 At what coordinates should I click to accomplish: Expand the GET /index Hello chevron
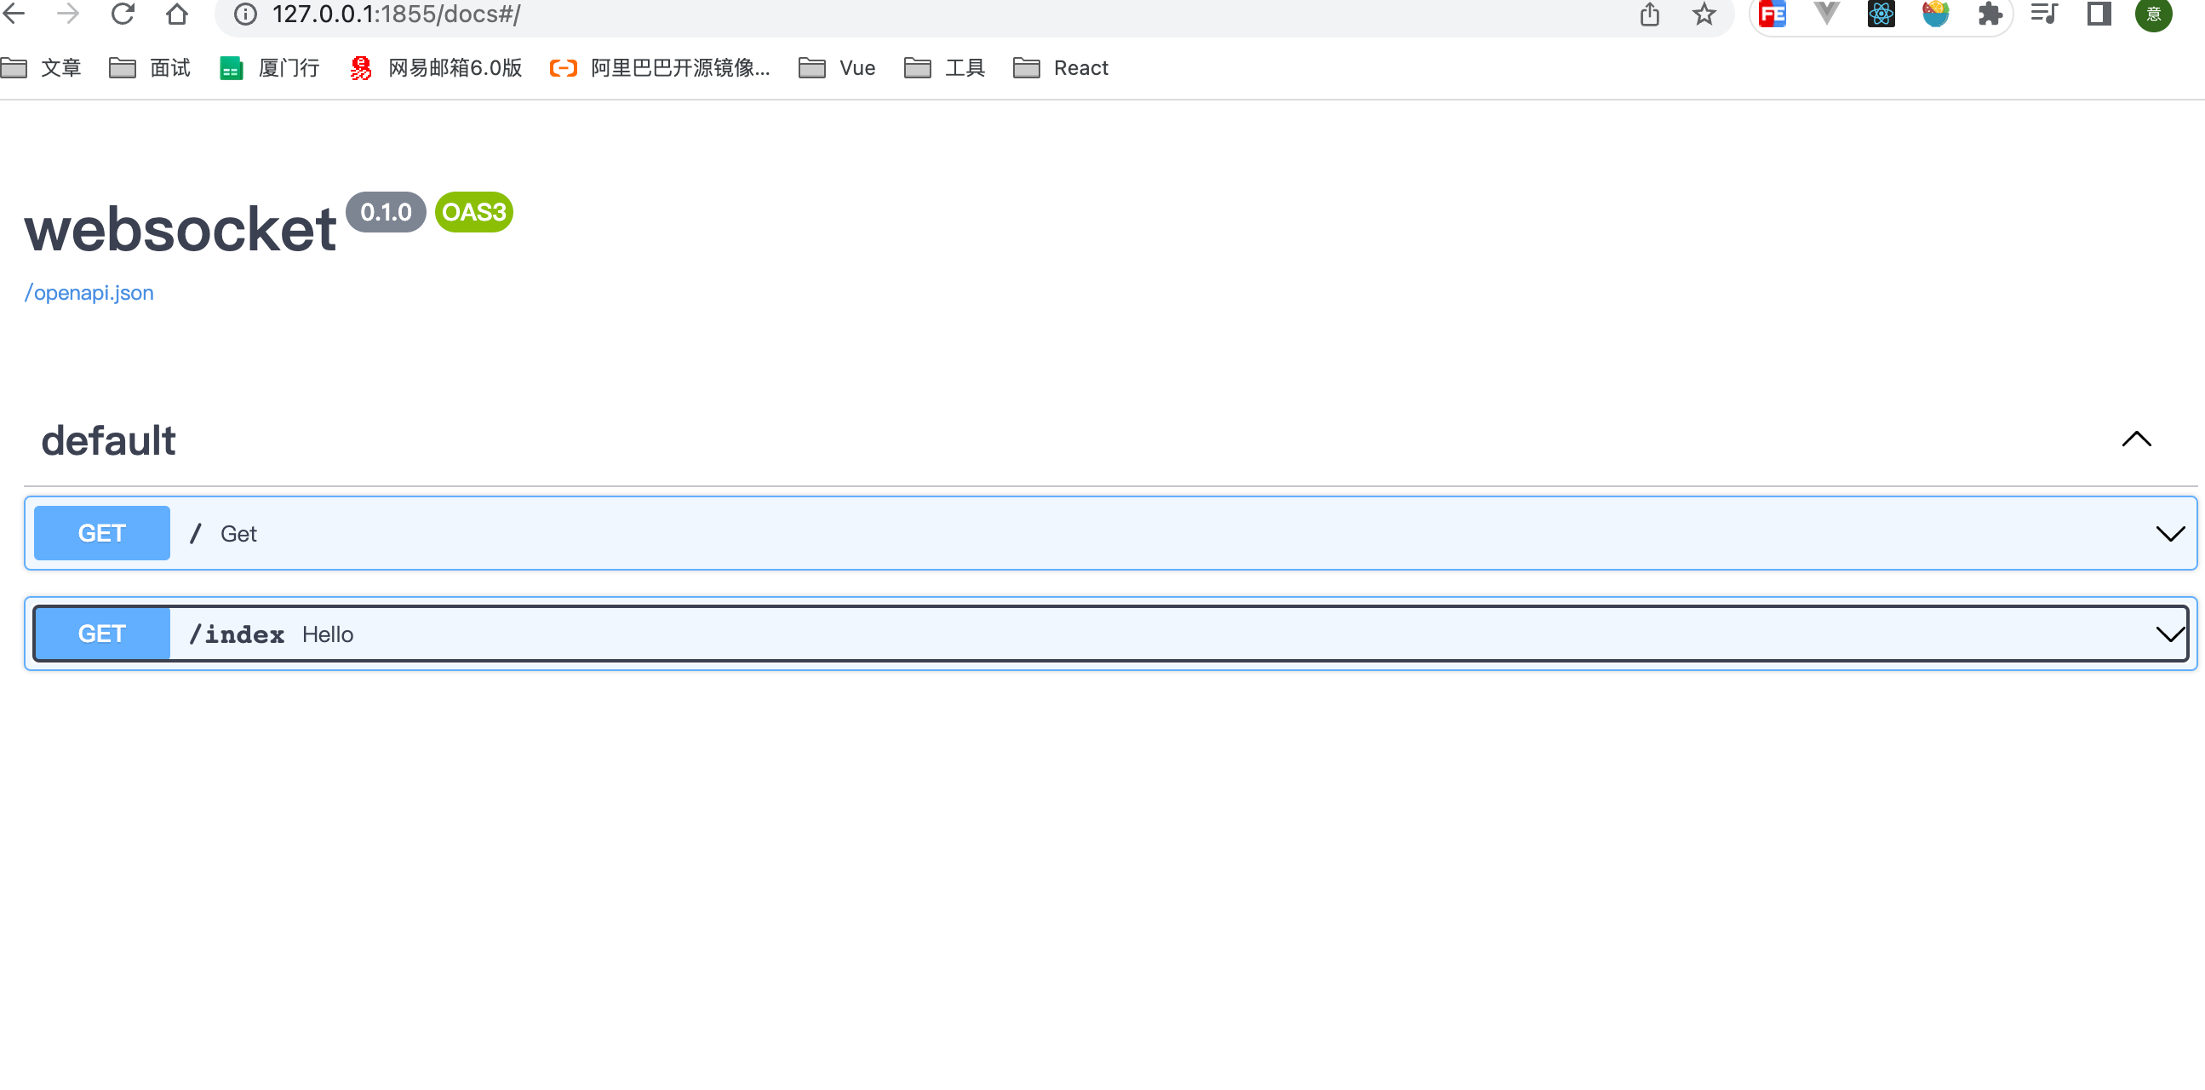pos(2169,634)
